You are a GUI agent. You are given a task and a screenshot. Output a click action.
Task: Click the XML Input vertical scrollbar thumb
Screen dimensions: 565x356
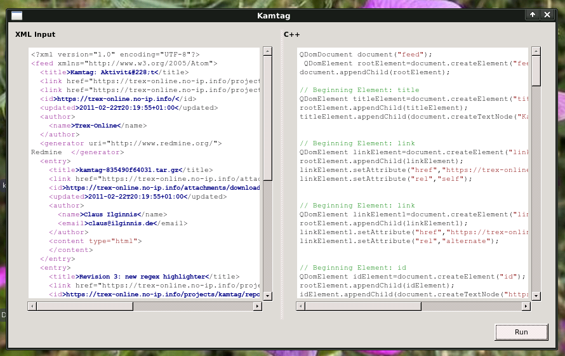267,118
